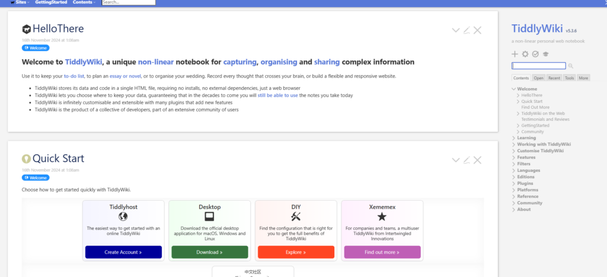Expand the Plugins section in sidebar
607x277 pixels.
pos(513,183)
